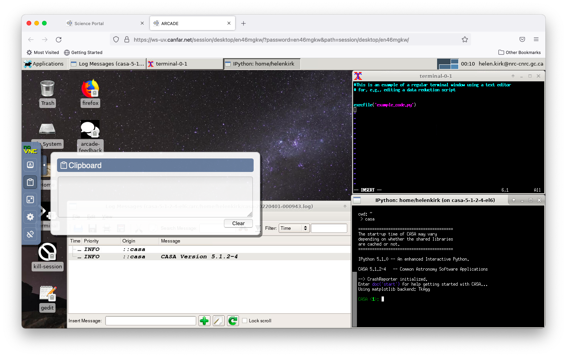Clear the clipboard contents
The image size is (567, 357).
point(238,223)
